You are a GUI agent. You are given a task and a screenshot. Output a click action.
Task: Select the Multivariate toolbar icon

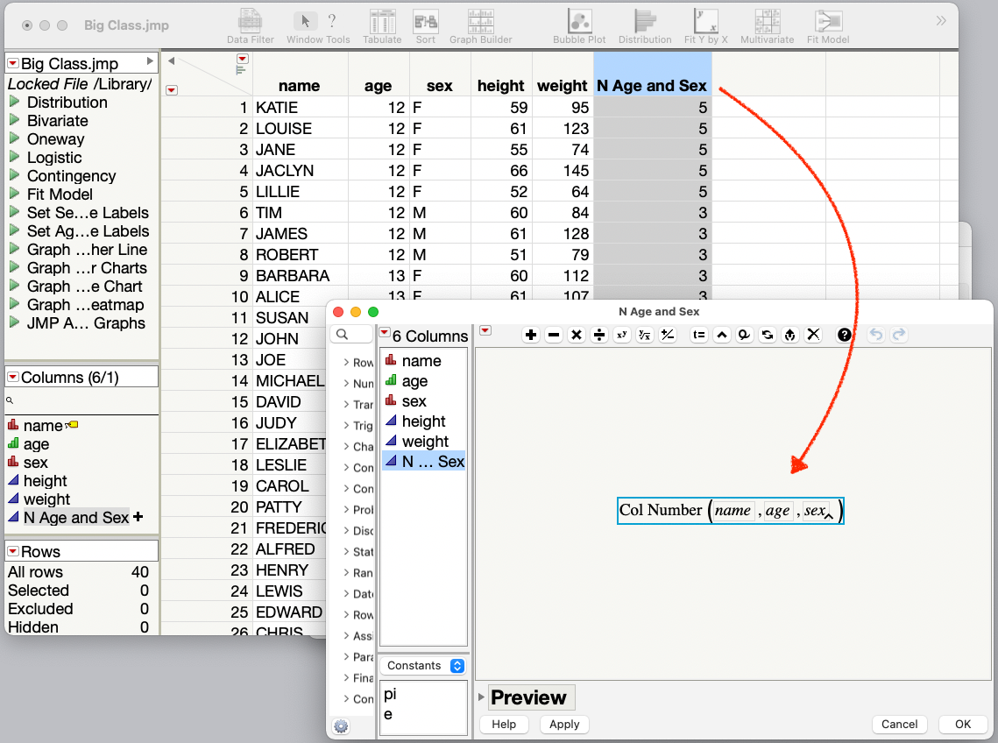point(767,22)
